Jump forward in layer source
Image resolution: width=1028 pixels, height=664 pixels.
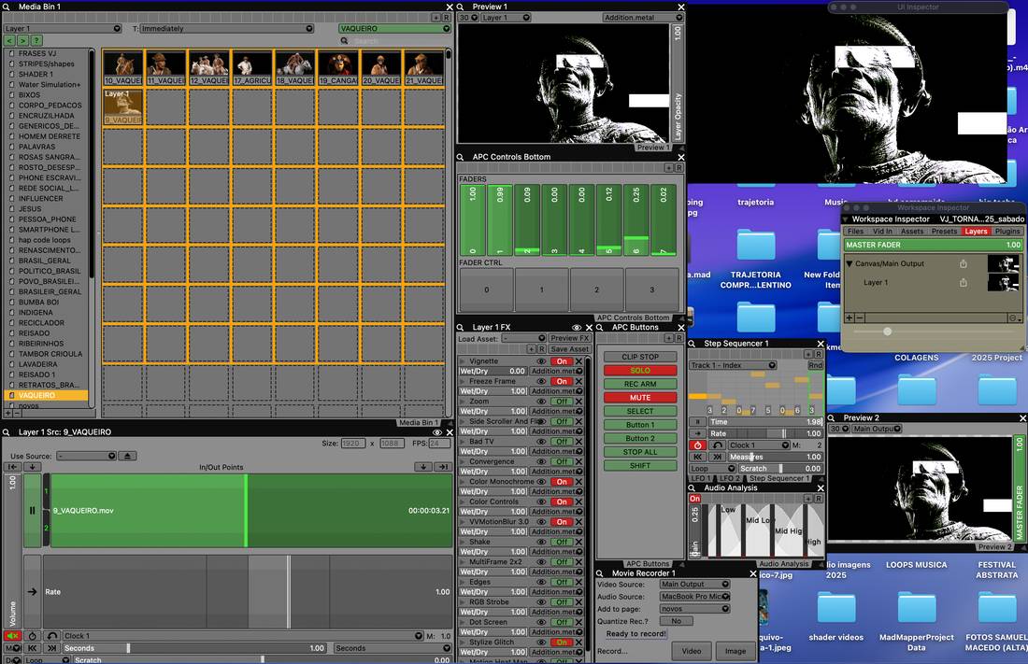coord(51,647)
